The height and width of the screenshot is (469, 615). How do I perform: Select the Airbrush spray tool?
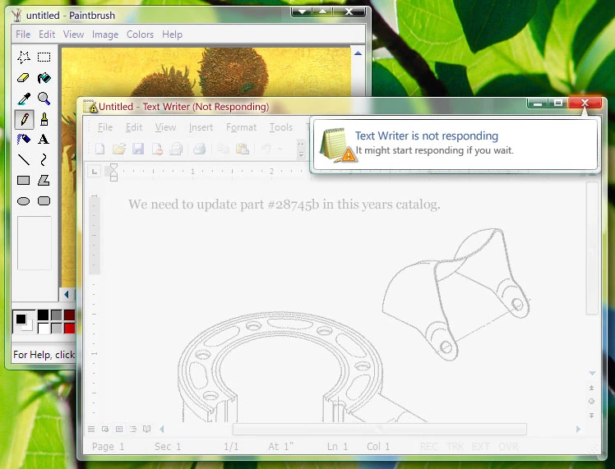tap(24, 139)
